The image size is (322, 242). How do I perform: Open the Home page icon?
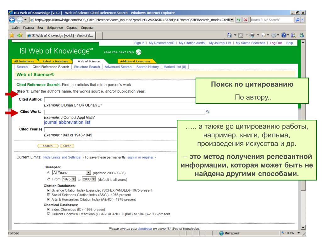[229, 35]
